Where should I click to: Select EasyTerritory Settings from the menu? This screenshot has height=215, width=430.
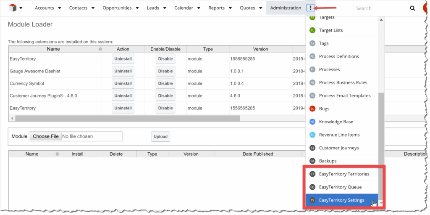341,200
